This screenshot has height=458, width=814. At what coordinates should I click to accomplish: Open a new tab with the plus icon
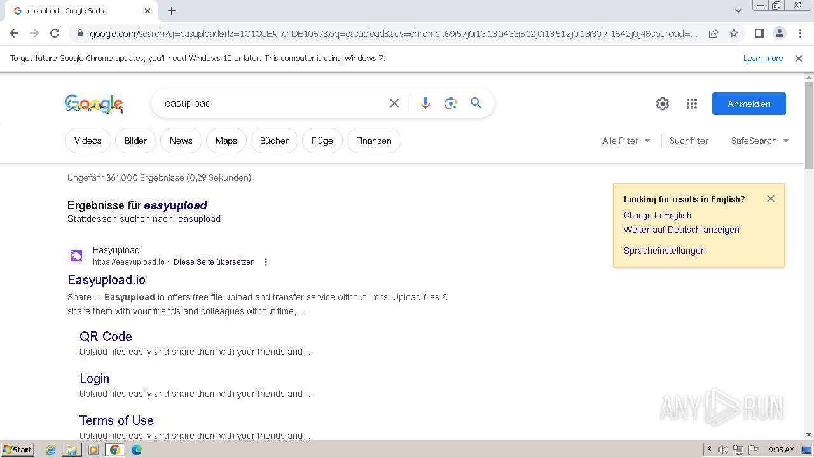coord(172,11)
